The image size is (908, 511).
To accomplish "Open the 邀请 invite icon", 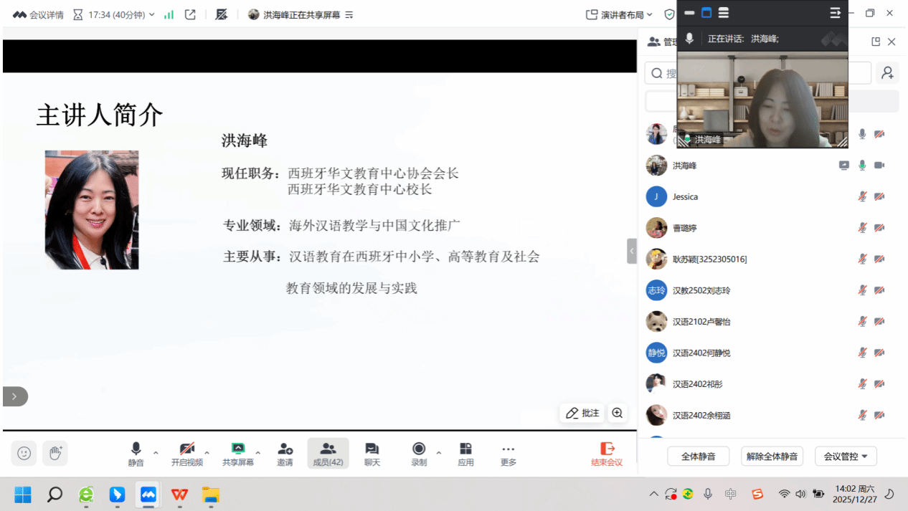I will pos(285,454).
